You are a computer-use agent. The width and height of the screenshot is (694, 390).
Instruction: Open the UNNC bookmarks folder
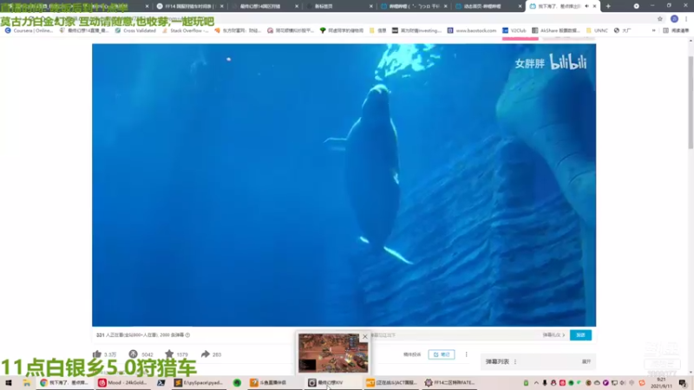pyautogui.click(x=597, y=30)
